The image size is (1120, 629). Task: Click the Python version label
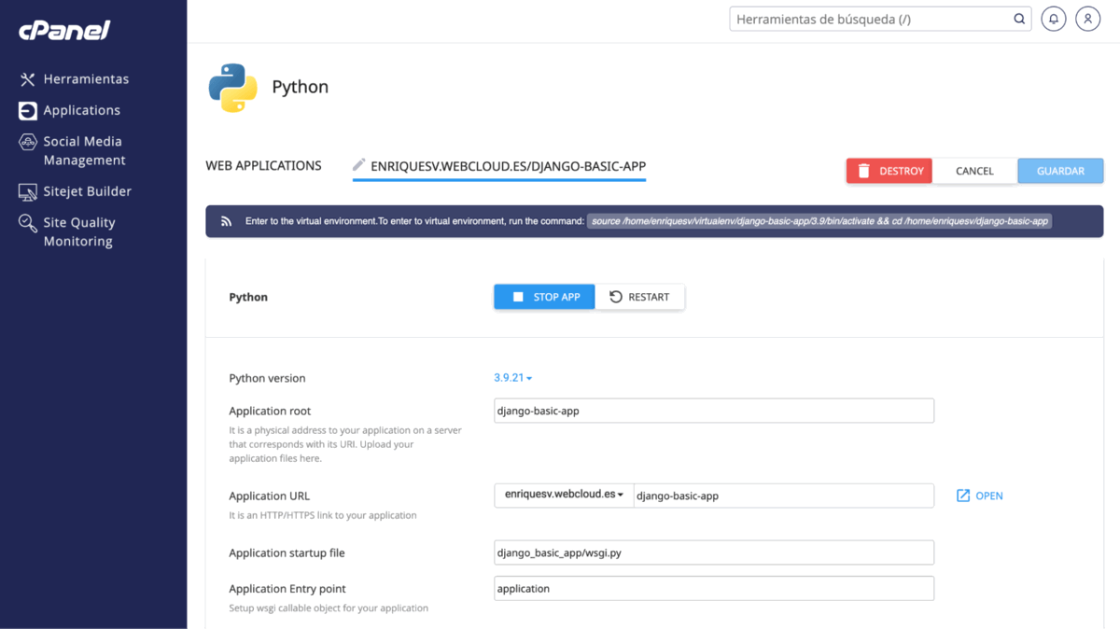(x=267, y=378)
